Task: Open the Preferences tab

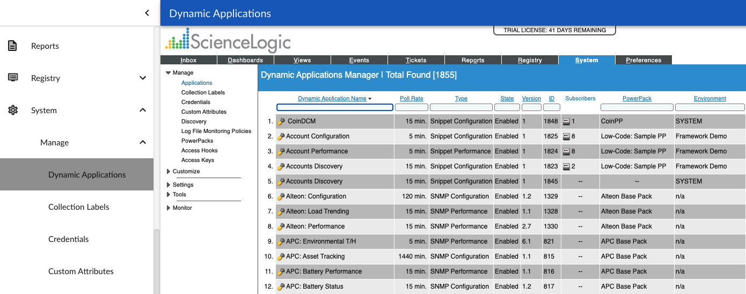Action: click(x=643, y=60)
